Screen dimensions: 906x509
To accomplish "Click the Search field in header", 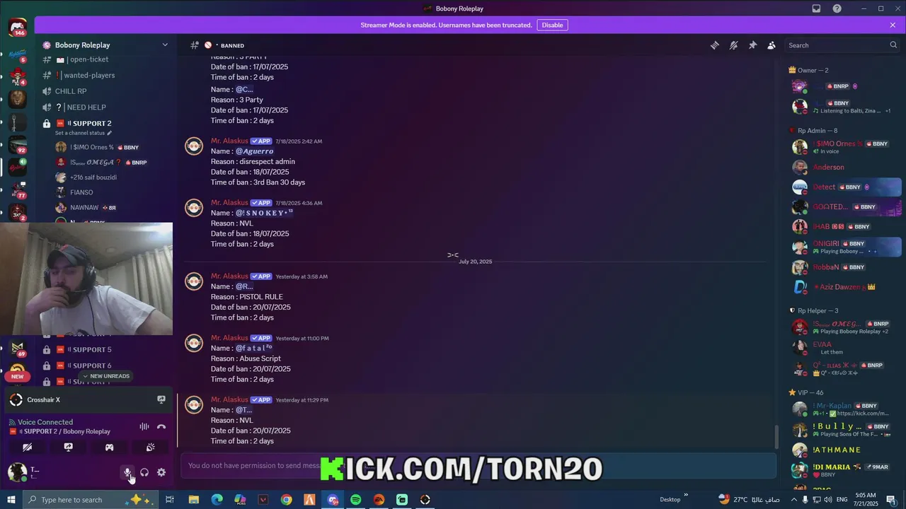I will click(842, 45).
